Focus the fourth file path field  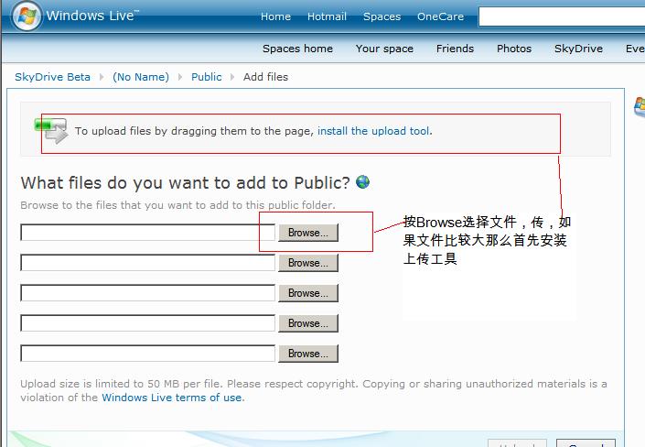click(x=147, y=323)
